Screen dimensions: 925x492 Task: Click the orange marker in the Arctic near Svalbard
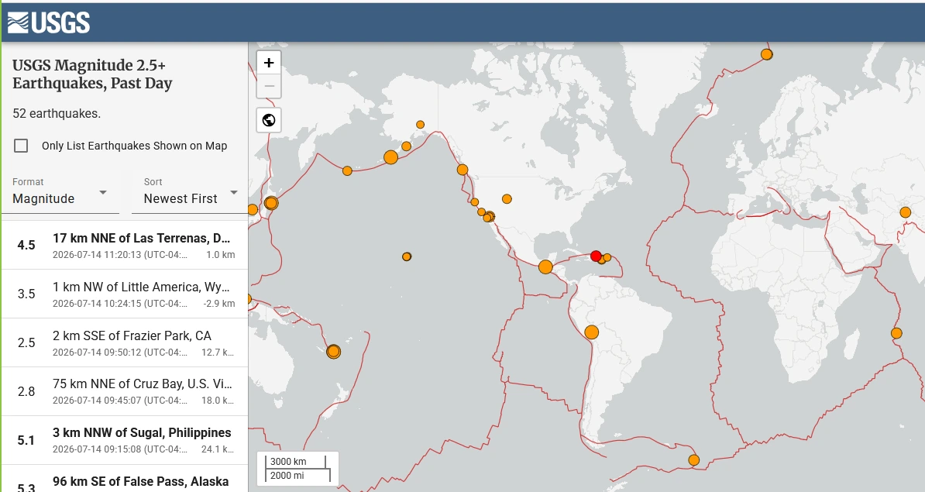[766, 54]
